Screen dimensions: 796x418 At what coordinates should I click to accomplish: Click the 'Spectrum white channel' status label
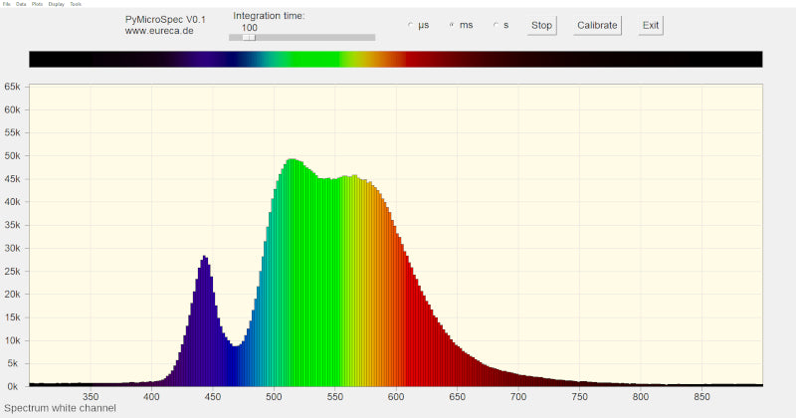click(x=60, y=408)
